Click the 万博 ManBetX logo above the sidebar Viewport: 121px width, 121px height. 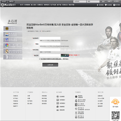(12, 22)
